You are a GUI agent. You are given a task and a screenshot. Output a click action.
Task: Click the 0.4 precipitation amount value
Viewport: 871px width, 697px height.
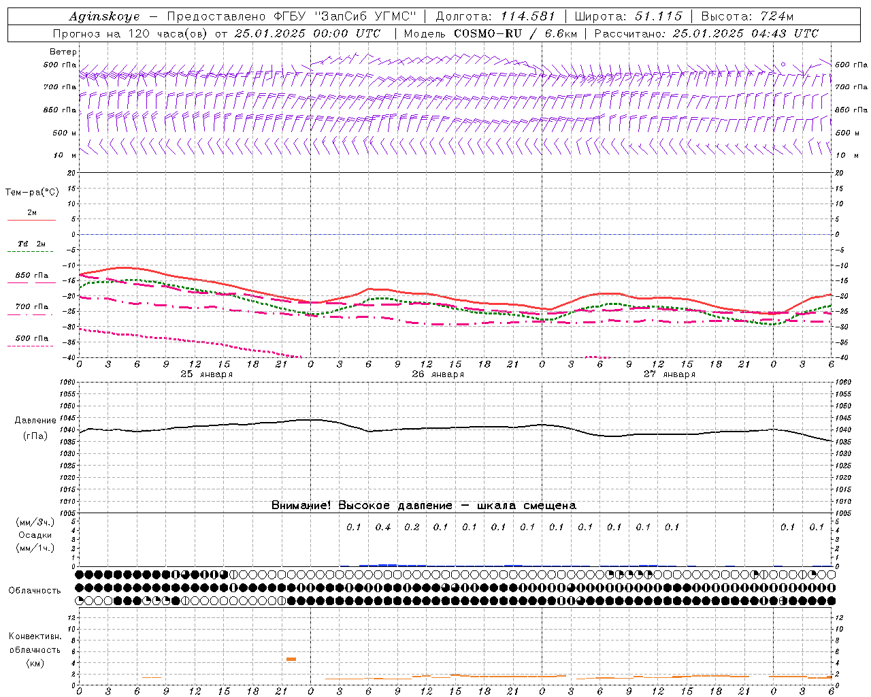point(383,527)
